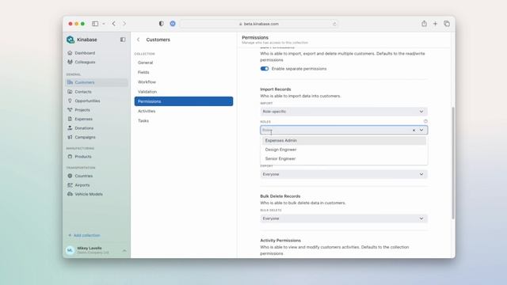Collapse the Roles dropdown chevron
This screenshot has height=285, width=507.
pyautogui.click(x=421, y=130)
